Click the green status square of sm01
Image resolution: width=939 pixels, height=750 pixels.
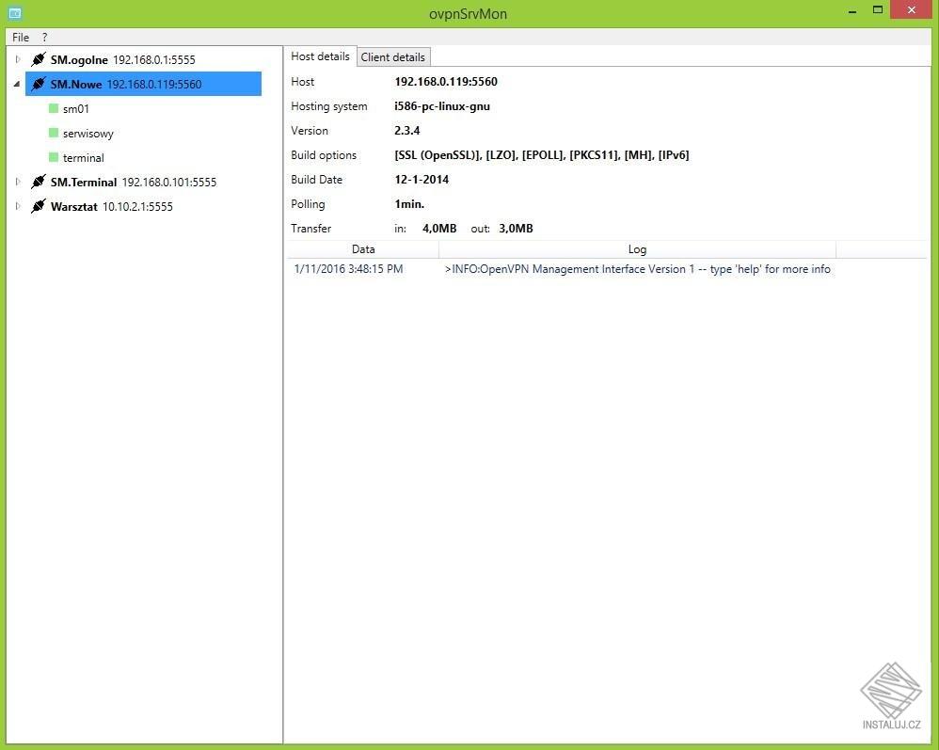pos(54,108)
